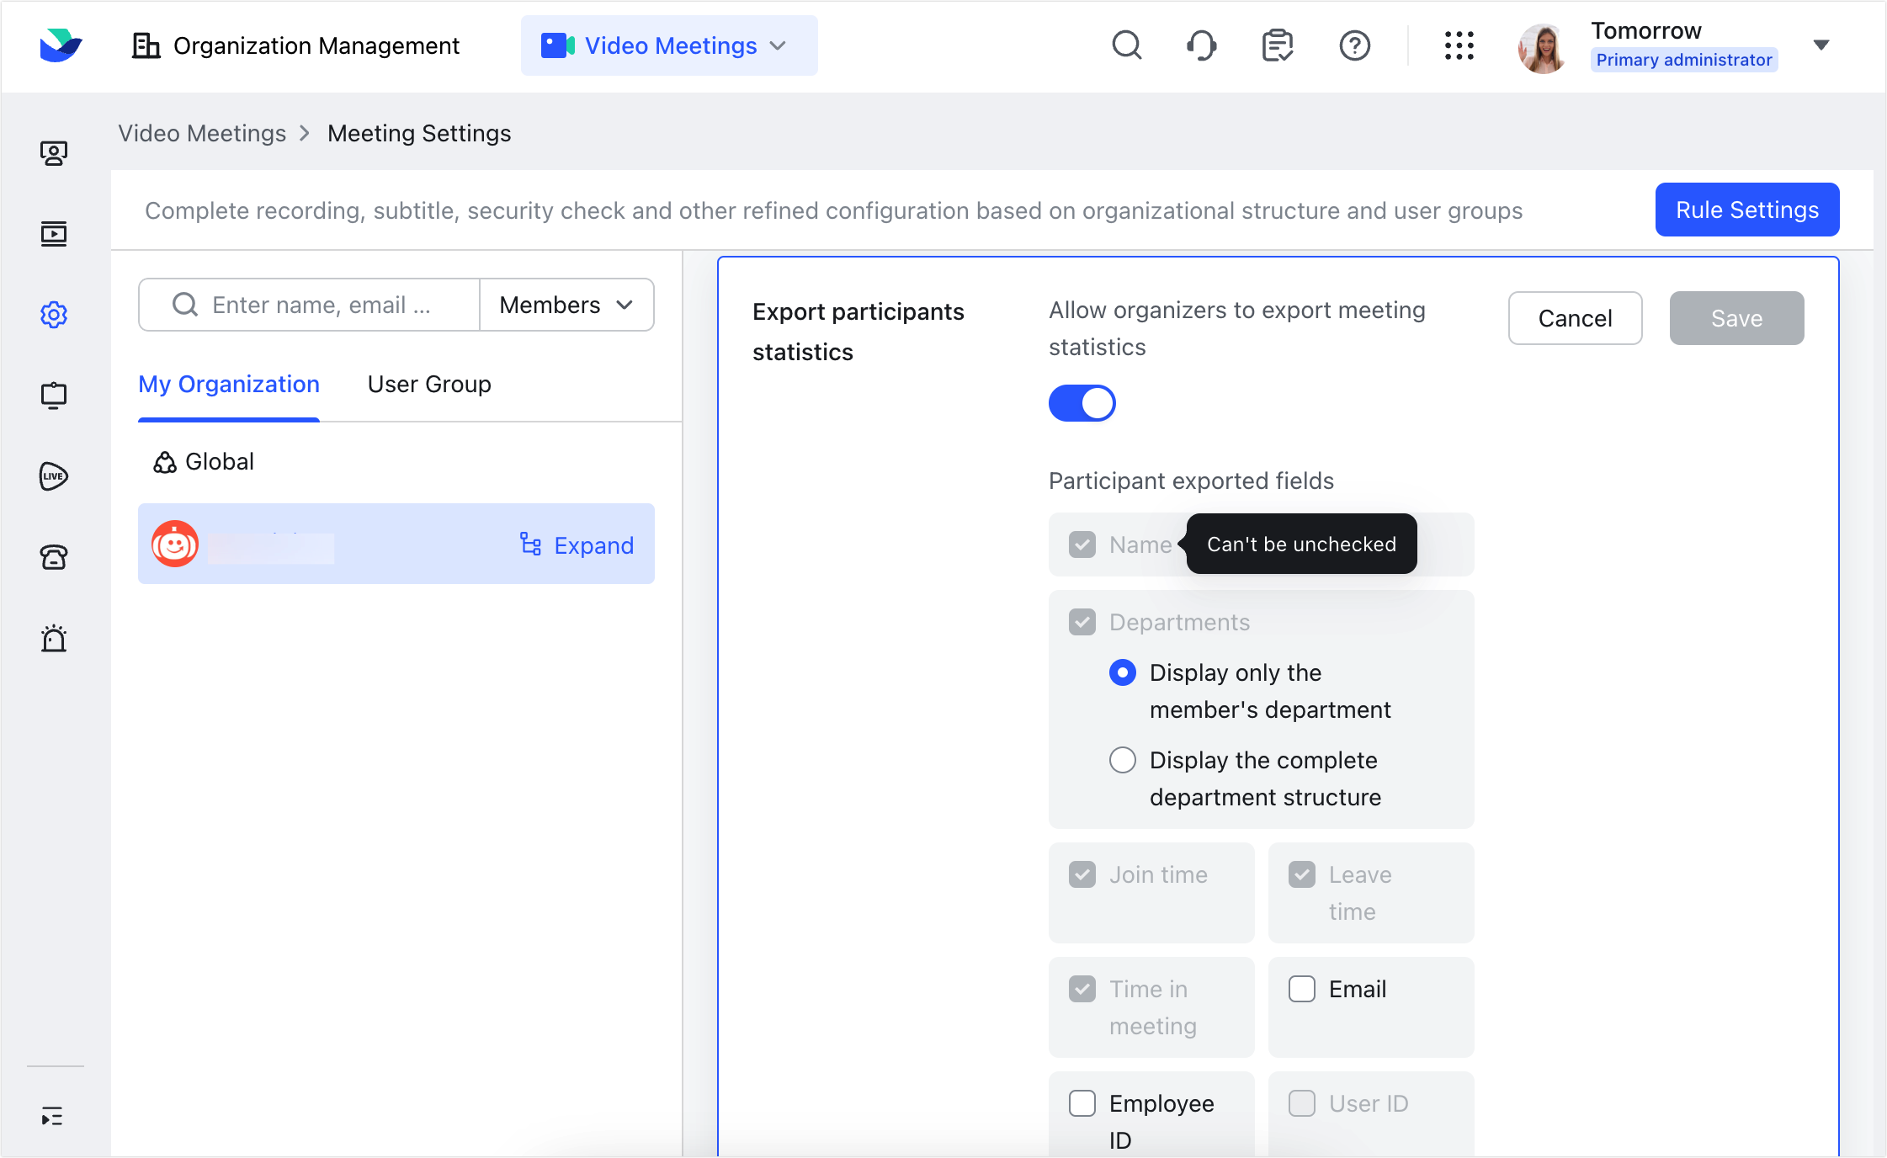Screen dimensions: 1887x1158
Task: Open the LIVE streaming sidebar icon
Action: (54, 476)
